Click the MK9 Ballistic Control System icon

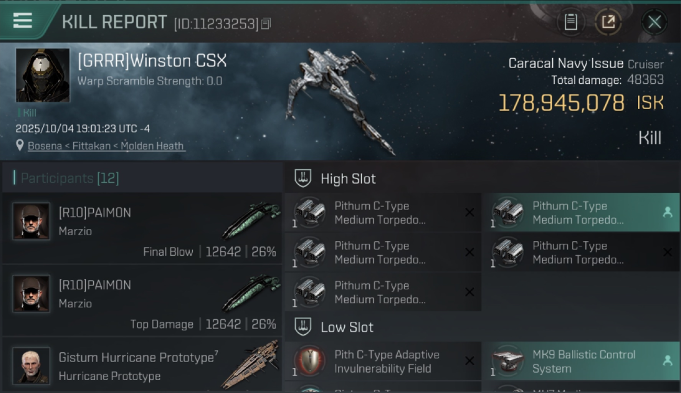507,361
